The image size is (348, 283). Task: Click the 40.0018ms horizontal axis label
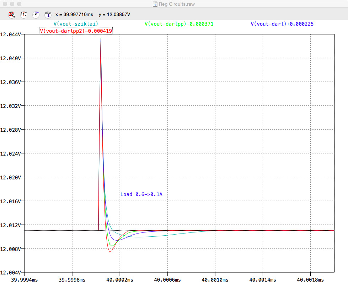(310, 280)
